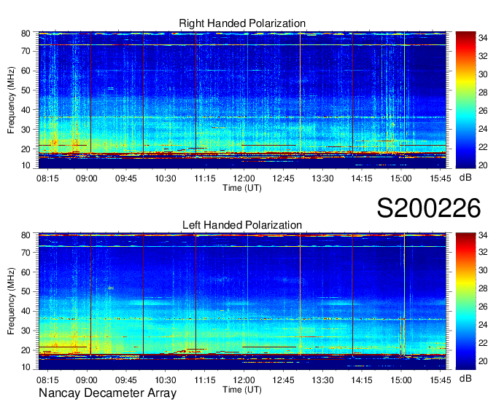Screen dimensions: 496x402
Task: Click the 34 dB label on the top colorbar
Action: click(483, 38)
